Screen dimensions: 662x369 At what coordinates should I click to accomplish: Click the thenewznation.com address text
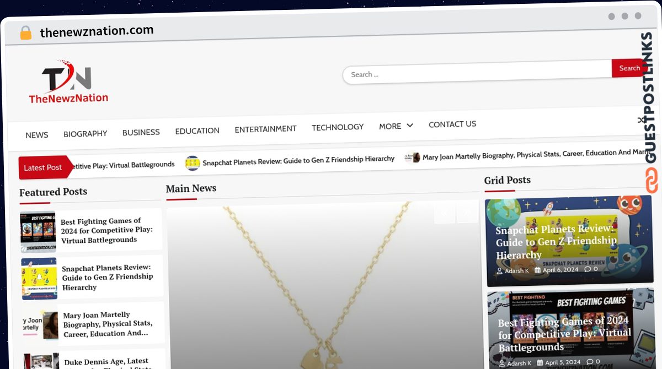[97, 31]
